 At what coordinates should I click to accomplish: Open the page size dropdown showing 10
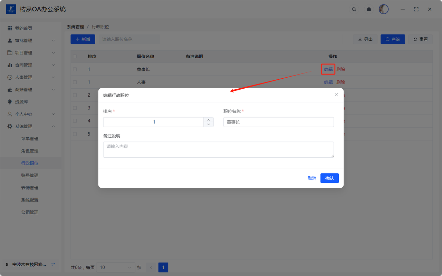116,267
